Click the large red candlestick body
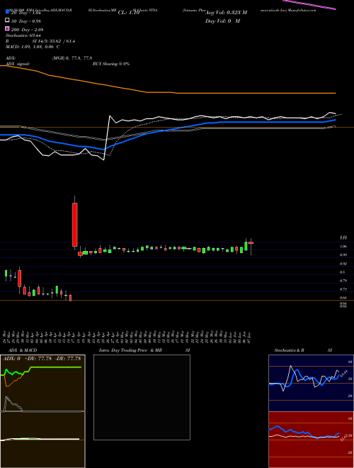This screenshot has height=468, width=354. click(x=75, y=225)
